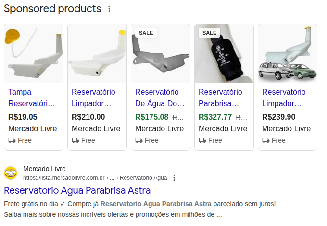The height and width of the screenshot is (226, 327).
Task: Open the reservoir image showing two cars
Action: click(x=288, y=53)
